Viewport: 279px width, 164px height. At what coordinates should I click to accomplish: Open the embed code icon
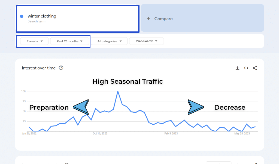point(246,68)
